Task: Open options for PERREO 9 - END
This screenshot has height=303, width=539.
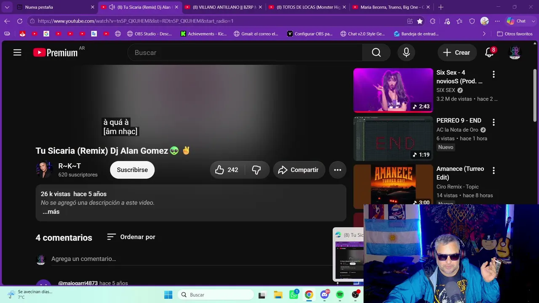Action: (494, 122)
